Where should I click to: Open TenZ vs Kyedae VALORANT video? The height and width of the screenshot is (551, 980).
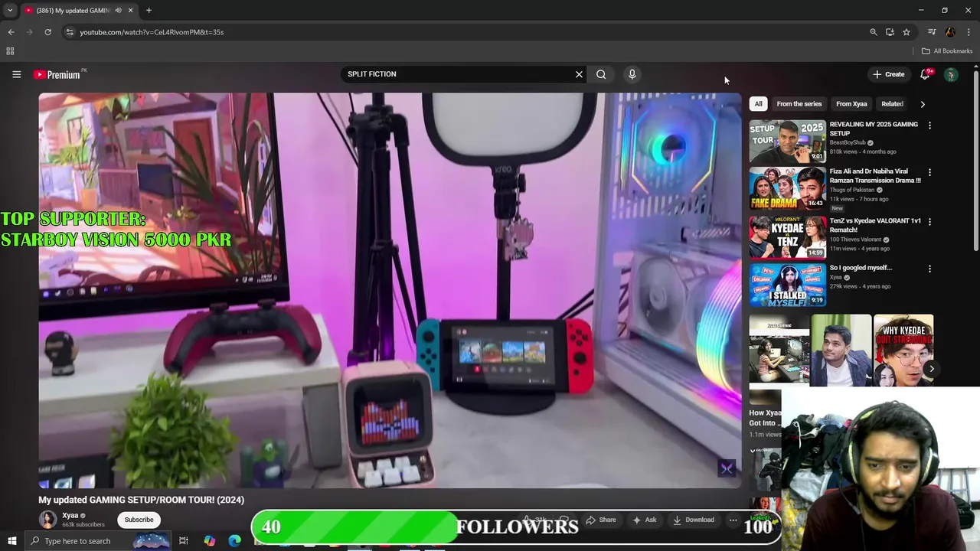(x=875, y=225)
